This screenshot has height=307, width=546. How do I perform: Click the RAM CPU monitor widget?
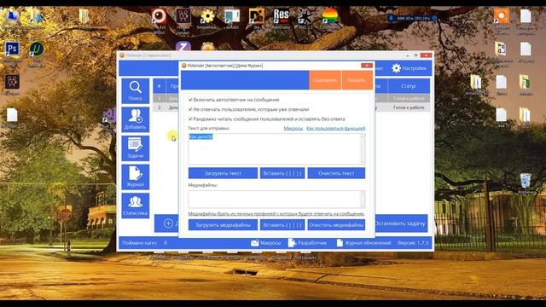click(x=413, y=18)
